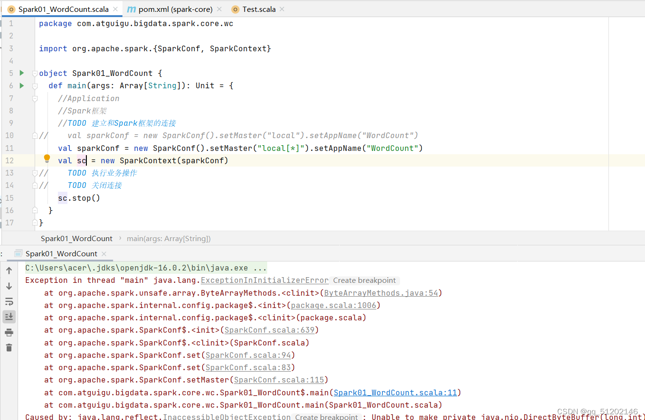Disable scroll-to-end in the console
The image size is (645, 420).
9,317
